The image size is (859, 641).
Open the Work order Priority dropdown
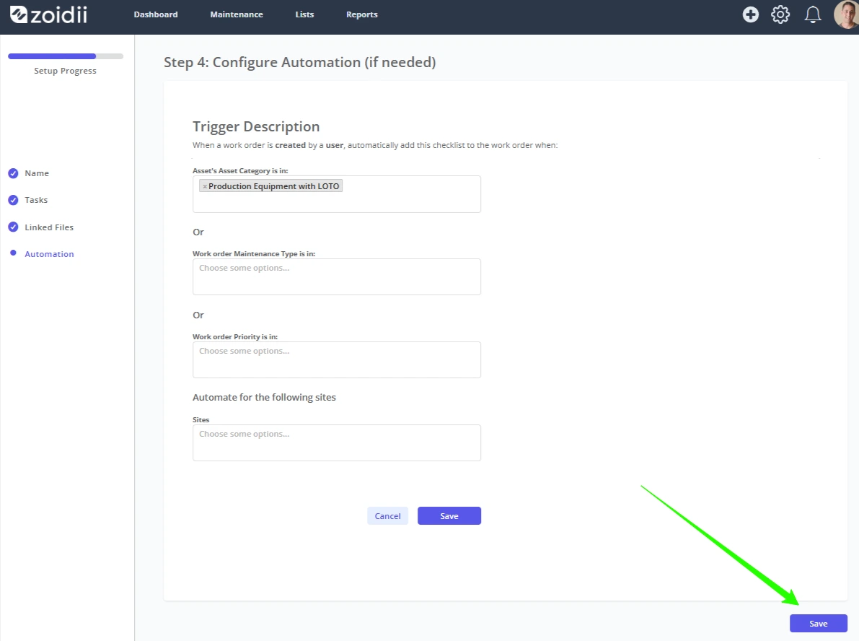click(x=336, y=359)
